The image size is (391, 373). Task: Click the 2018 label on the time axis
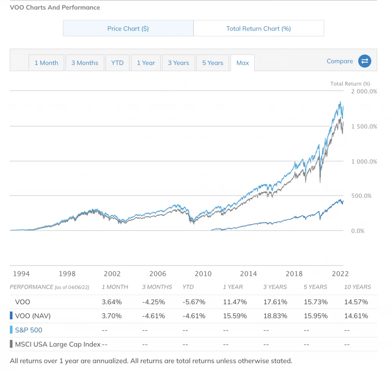point(294,274)
